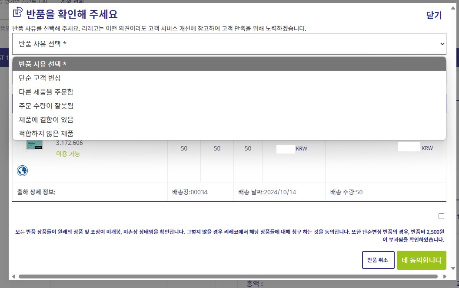Click the vertical scroll down arrow
Image resolution: width=459 pixels, height=288 pixels.
click(x=453, y=268)
